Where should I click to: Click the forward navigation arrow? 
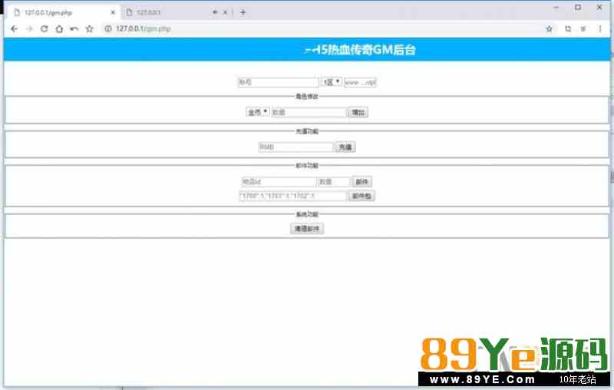pos(29,29)
